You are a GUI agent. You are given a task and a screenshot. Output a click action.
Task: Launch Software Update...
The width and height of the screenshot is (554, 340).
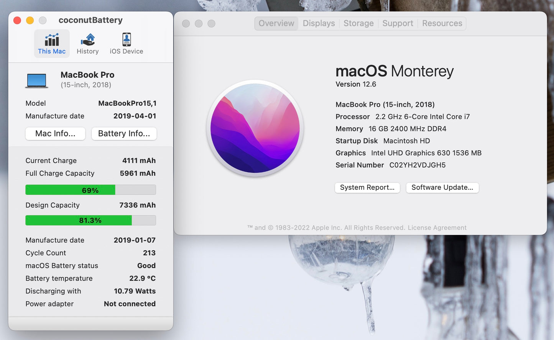(x=442, y=187)
